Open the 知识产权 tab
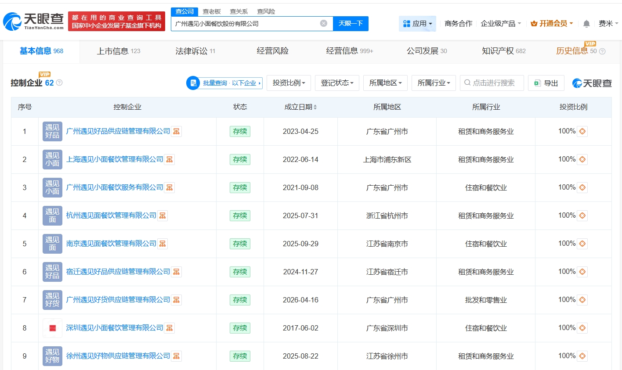 (x=504, y=51)
